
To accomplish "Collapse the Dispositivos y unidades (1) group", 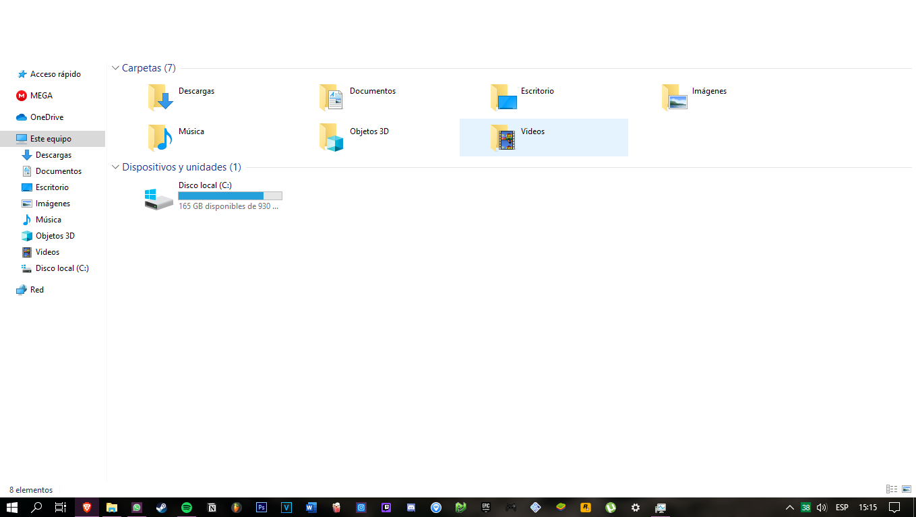I will pos(115,167).
